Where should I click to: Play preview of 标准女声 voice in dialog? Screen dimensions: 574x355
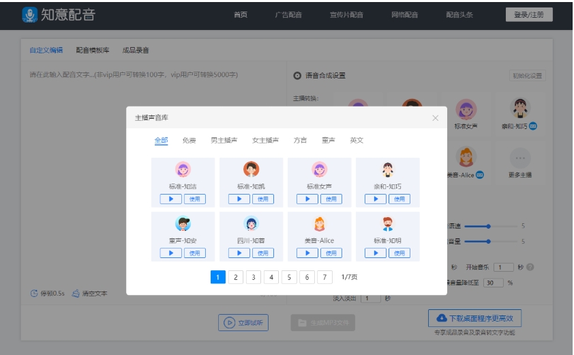307,199
